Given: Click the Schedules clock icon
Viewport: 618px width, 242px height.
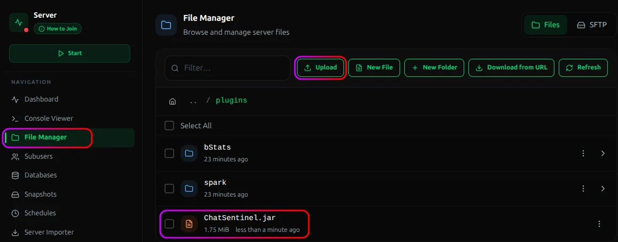Looking at the screenshot, I should coord(15,213).
